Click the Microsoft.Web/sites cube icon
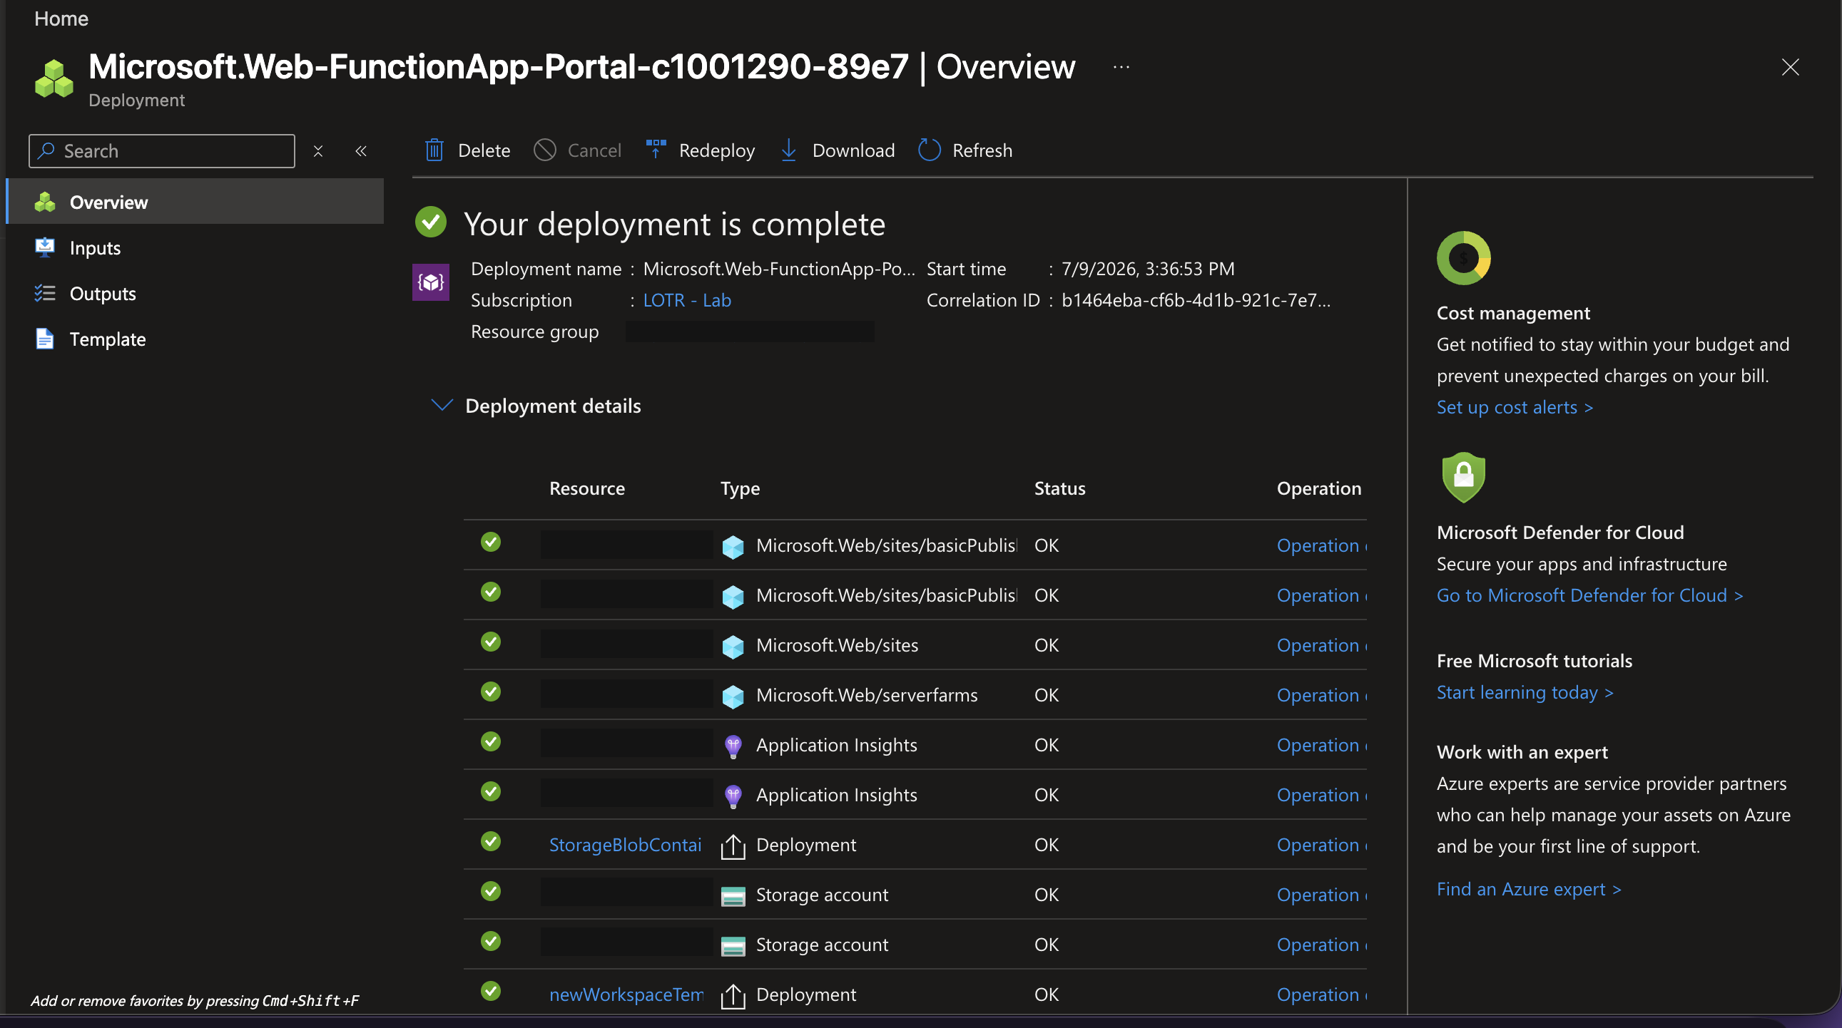The image size is (1842, 1028). (733, 647)
